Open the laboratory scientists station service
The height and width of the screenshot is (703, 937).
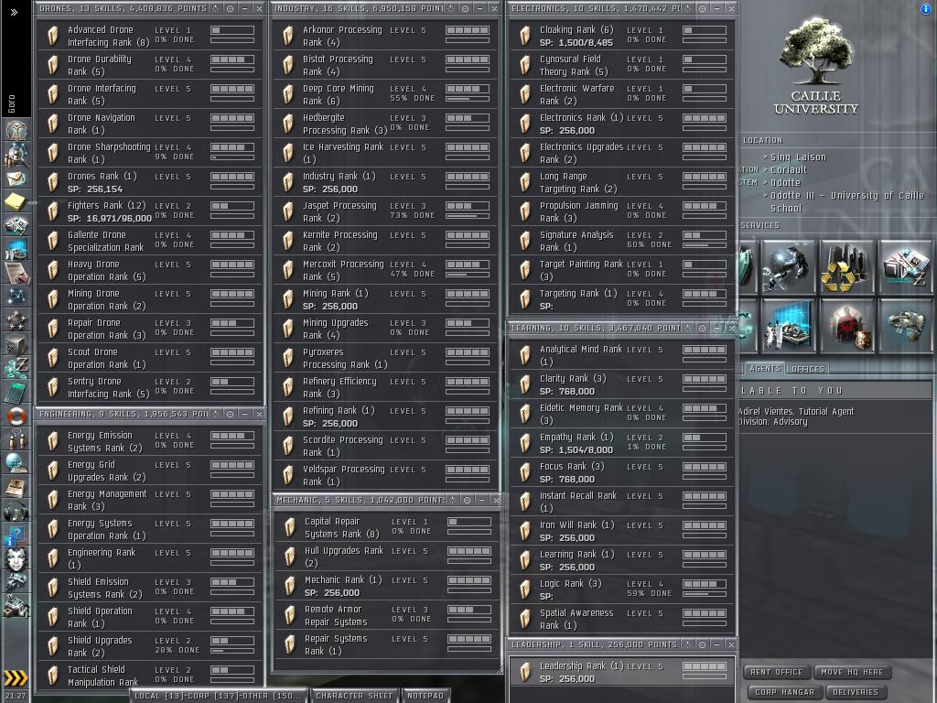click(788, 327)
